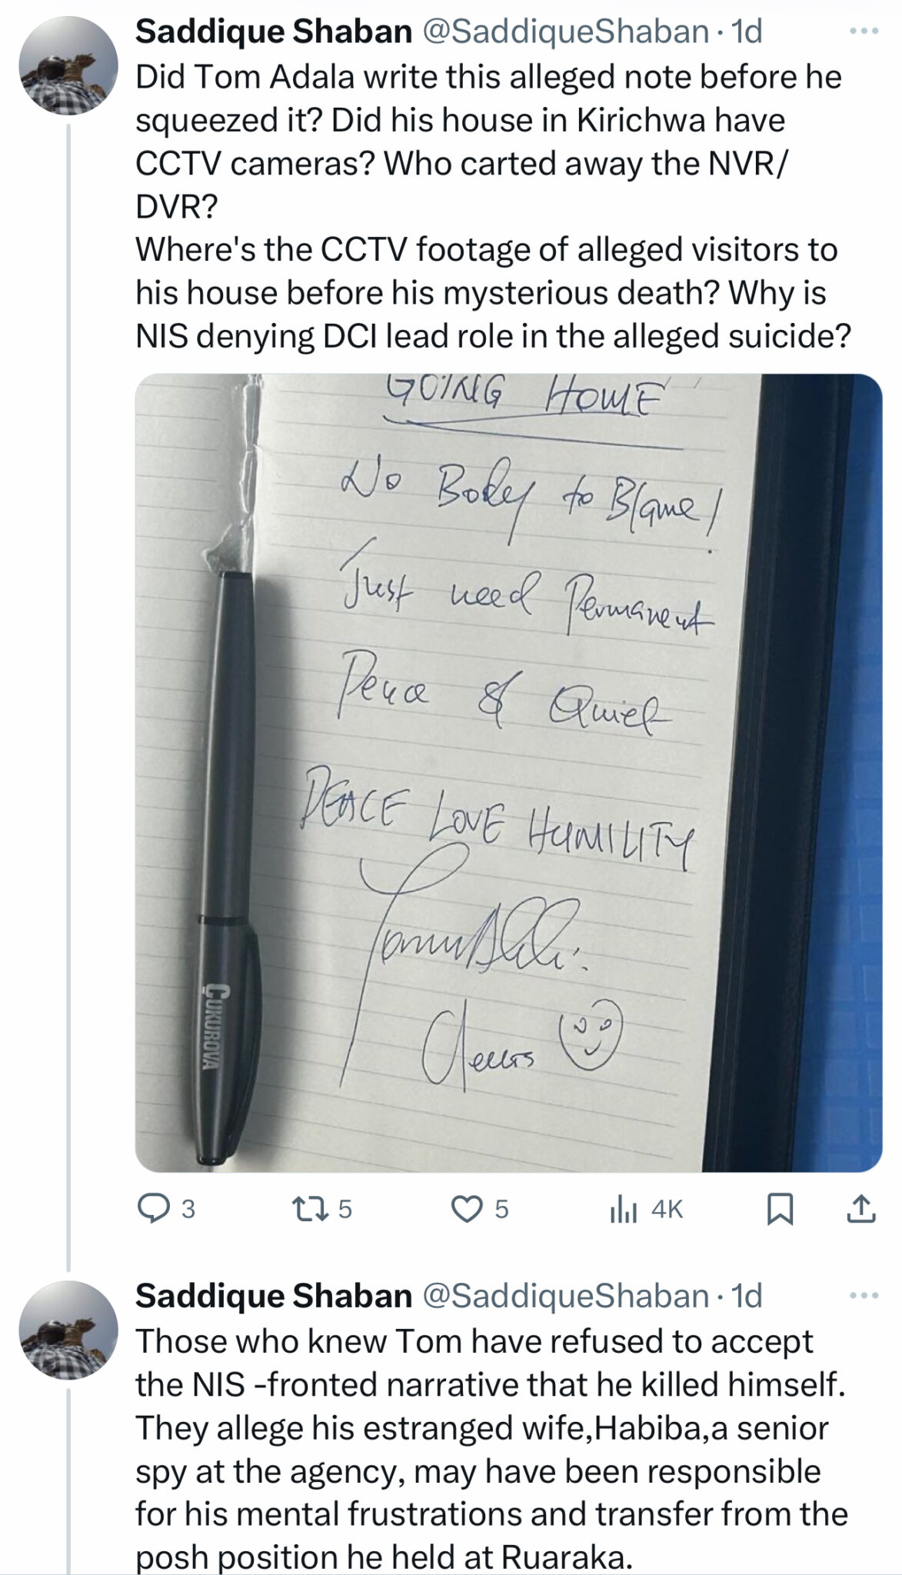Open the handwritten note image
Viewport: 902px width, 1575px height.
pyautogui.click(x=508, y=772)
